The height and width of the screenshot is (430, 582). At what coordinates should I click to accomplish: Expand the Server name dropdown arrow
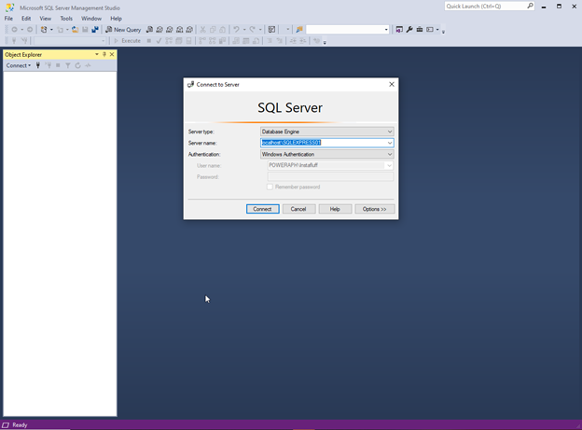pyautogui.click(x=390, y=143)
